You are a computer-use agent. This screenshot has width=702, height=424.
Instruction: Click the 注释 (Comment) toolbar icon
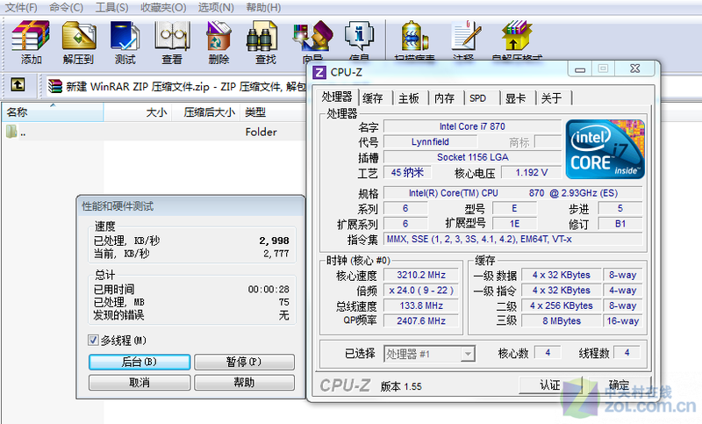click(x=466, y=36)
